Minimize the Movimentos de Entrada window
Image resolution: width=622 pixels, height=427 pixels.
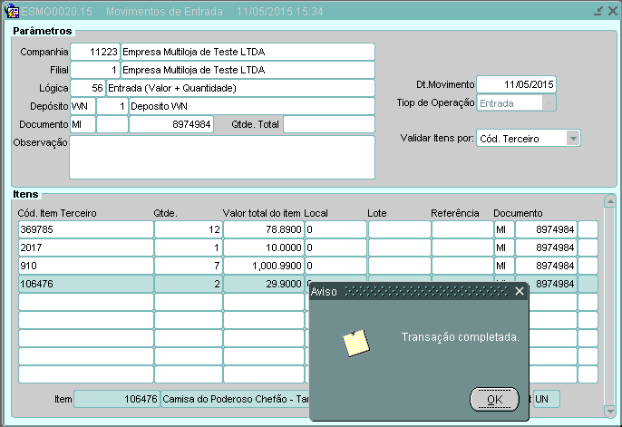tap(598, 11)
